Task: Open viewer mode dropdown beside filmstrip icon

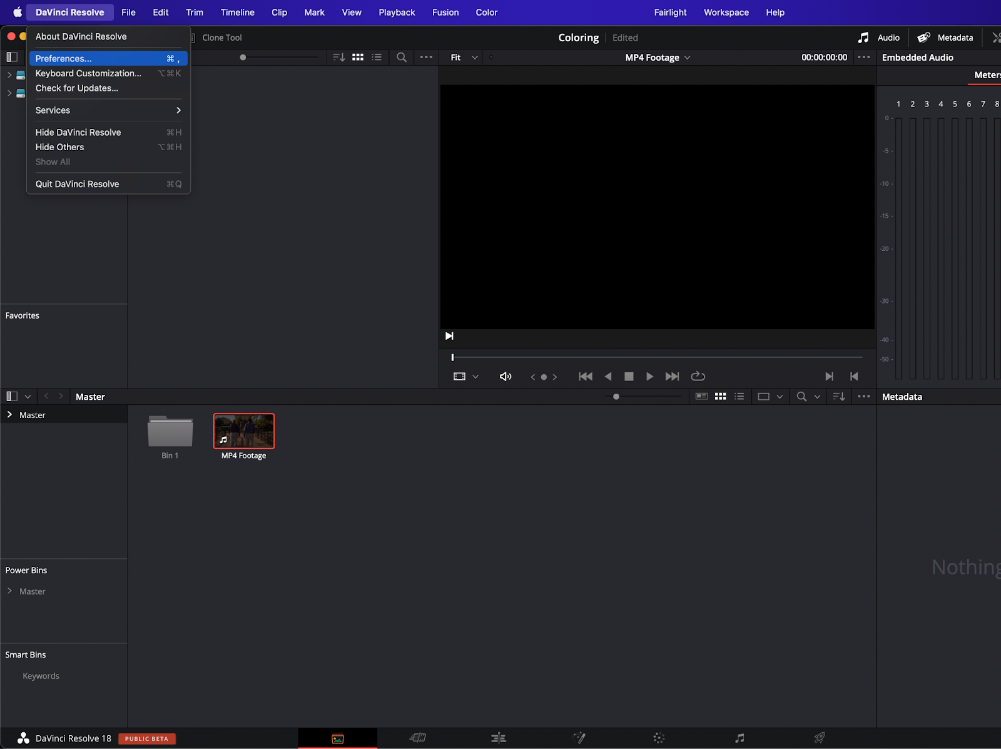Action: click(475, 377)
